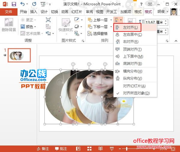Enable 对齐幻灯片(A) align to slide
This screenshot has width=180, height=152.
click(x=135, y=86)
